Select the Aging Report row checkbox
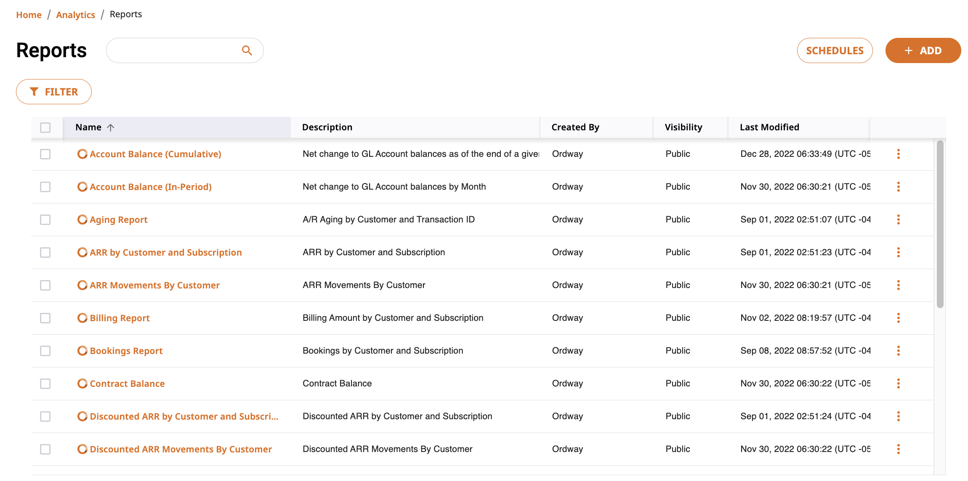 (45, 219)
